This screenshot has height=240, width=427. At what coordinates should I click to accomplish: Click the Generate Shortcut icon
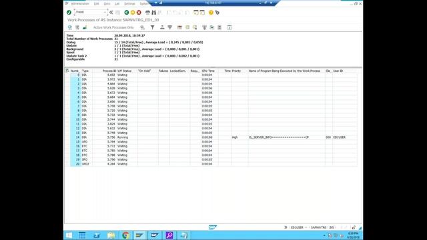point(202,12)
